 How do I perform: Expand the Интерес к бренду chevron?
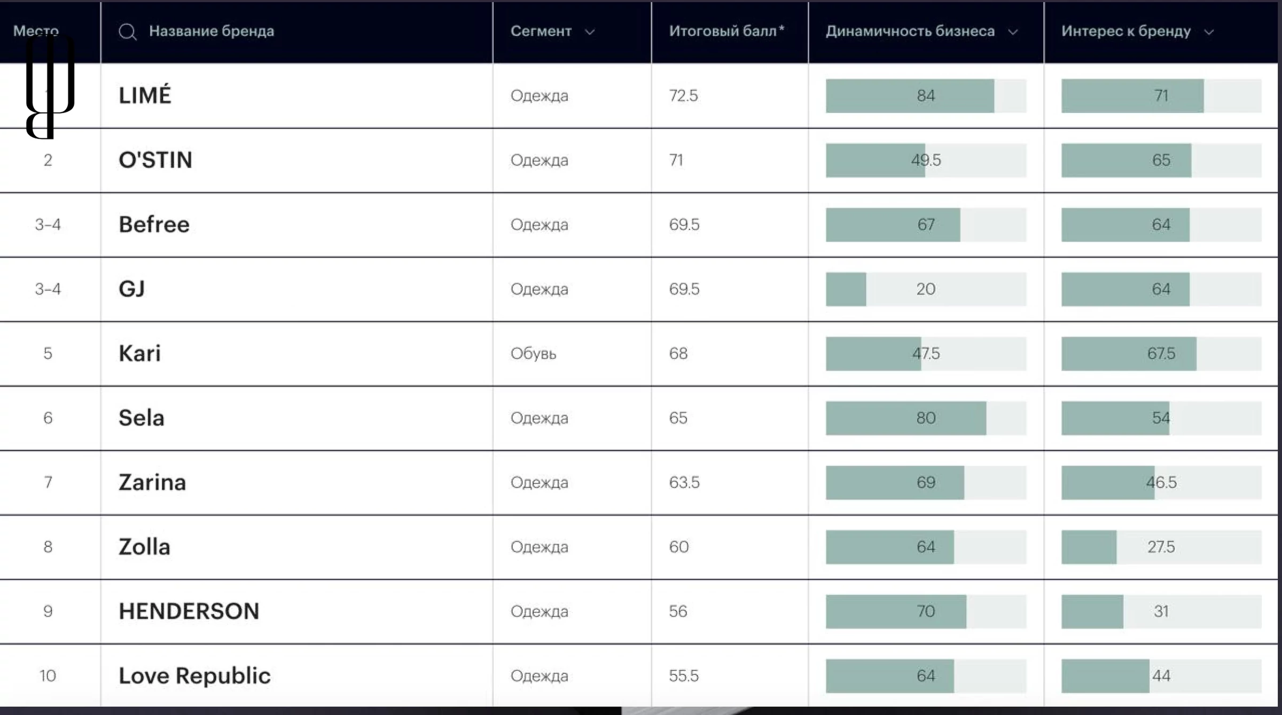1209,32
